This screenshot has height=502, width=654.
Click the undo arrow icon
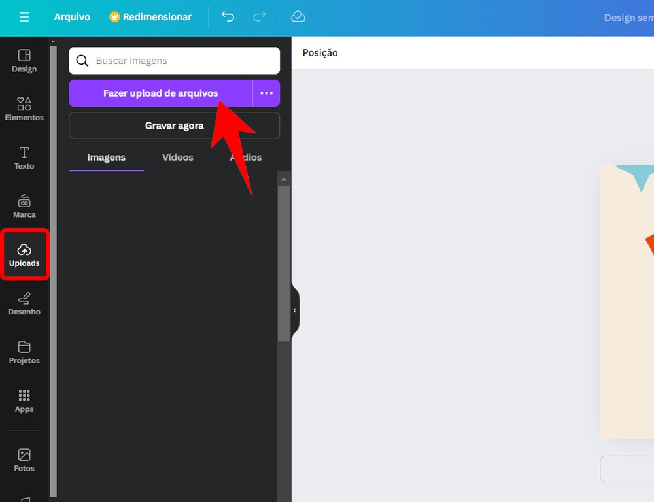click(x=228, y=17)
